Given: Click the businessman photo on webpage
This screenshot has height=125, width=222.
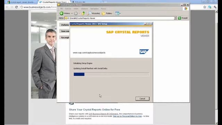Looking at the screenshot, I should coord(44,56).
